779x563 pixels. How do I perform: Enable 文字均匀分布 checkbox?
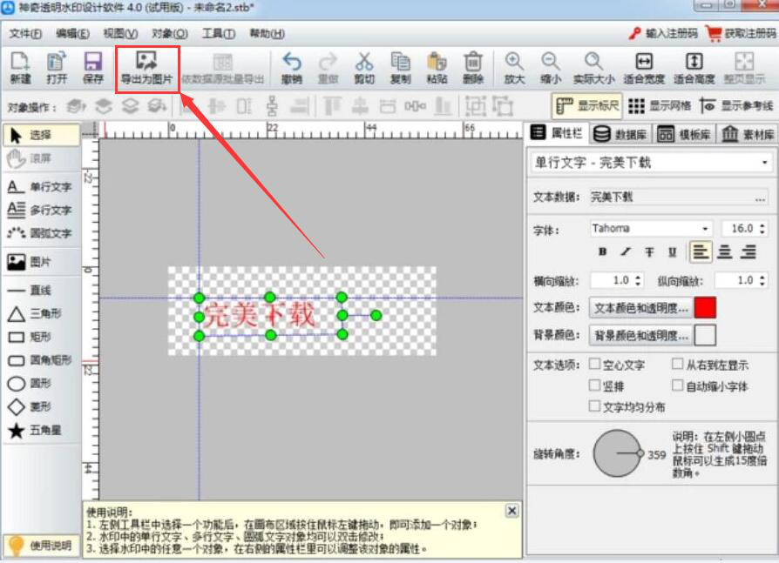coord(594,406)
